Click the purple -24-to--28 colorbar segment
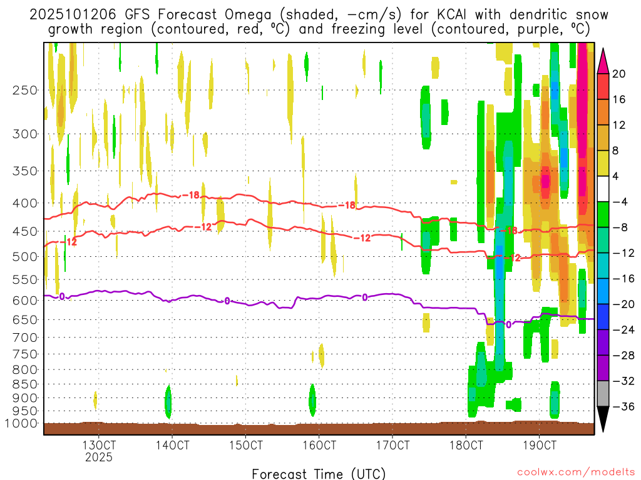The image size is (641, 480). 603,342
